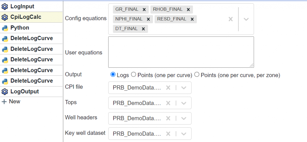Add a New workflow step

pyautogui.click(x=11, y=102)
